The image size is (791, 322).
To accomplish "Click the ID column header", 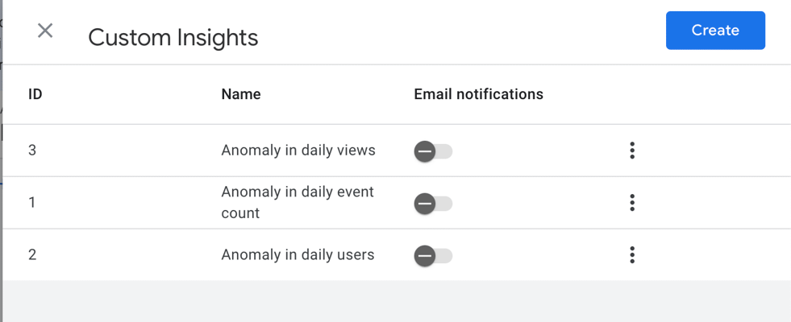I will [x=35, y=94].
